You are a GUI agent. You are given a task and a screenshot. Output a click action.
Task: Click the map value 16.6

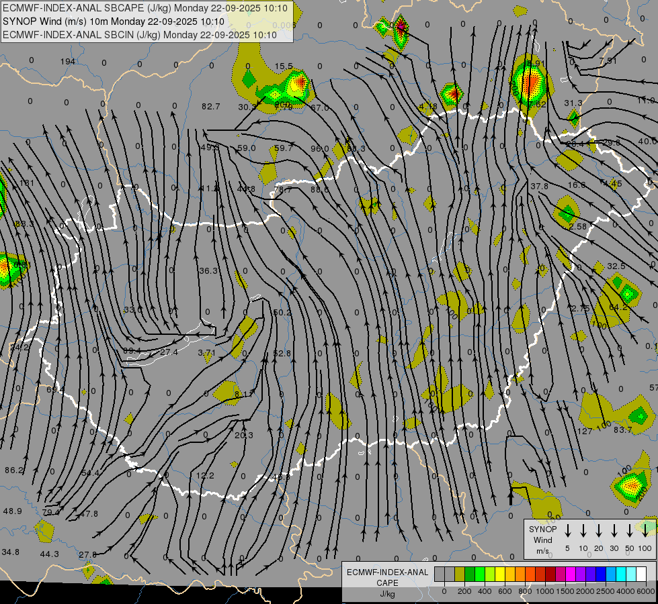pos(577,185)
